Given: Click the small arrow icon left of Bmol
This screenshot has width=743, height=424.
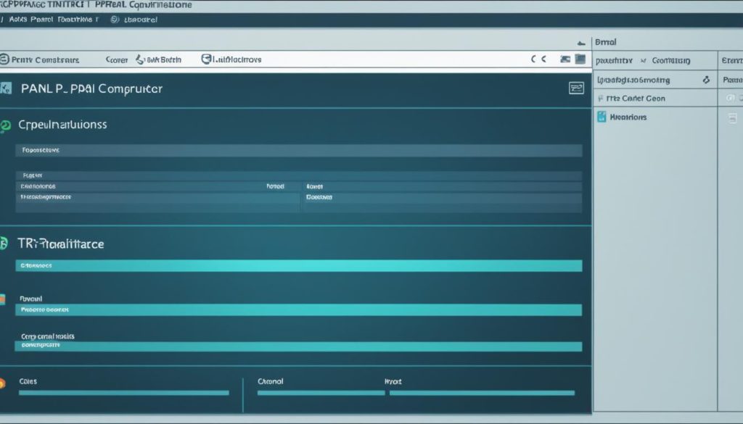Looking at the screenshot, I should pos(581,43).
